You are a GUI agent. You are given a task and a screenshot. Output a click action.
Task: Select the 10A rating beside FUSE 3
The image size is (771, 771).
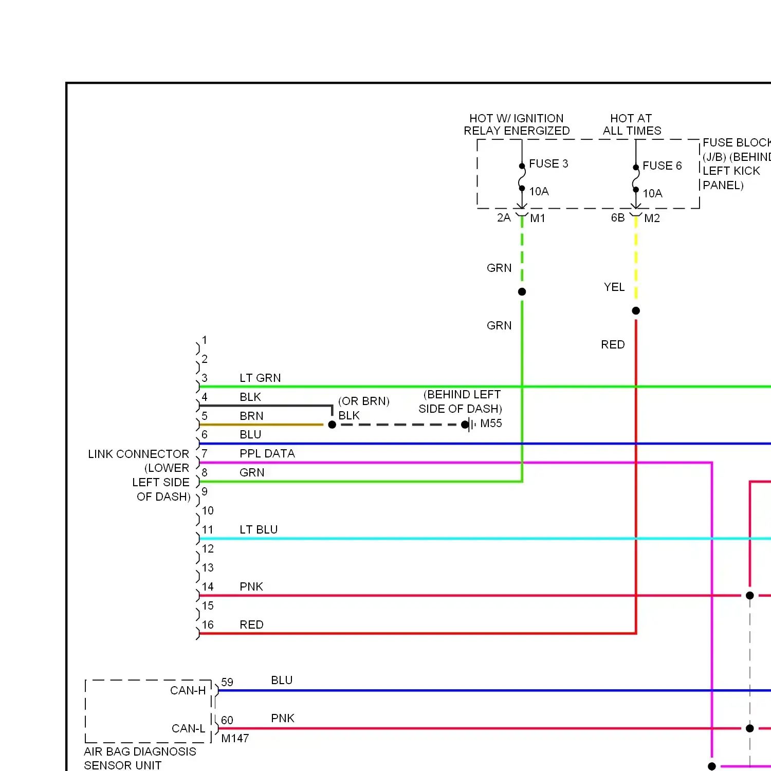539,191
